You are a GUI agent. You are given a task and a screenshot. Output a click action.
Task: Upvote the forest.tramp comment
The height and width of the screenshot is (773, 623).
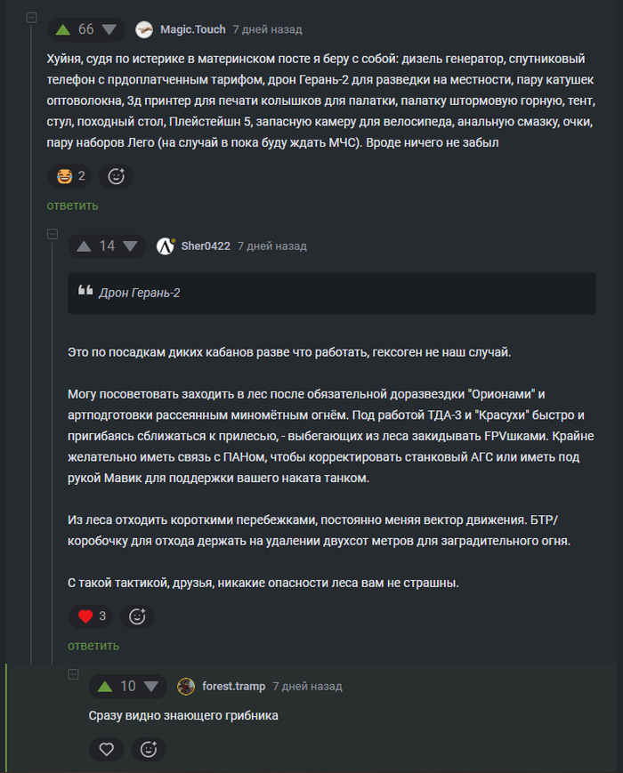pos(105,686)
